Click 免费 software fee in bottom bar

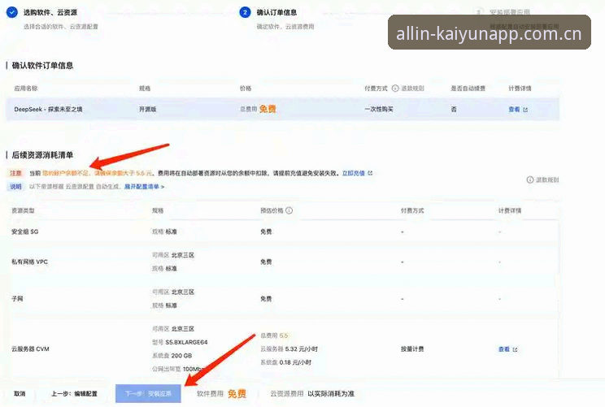pyautogui.click(x=237, y=393)
